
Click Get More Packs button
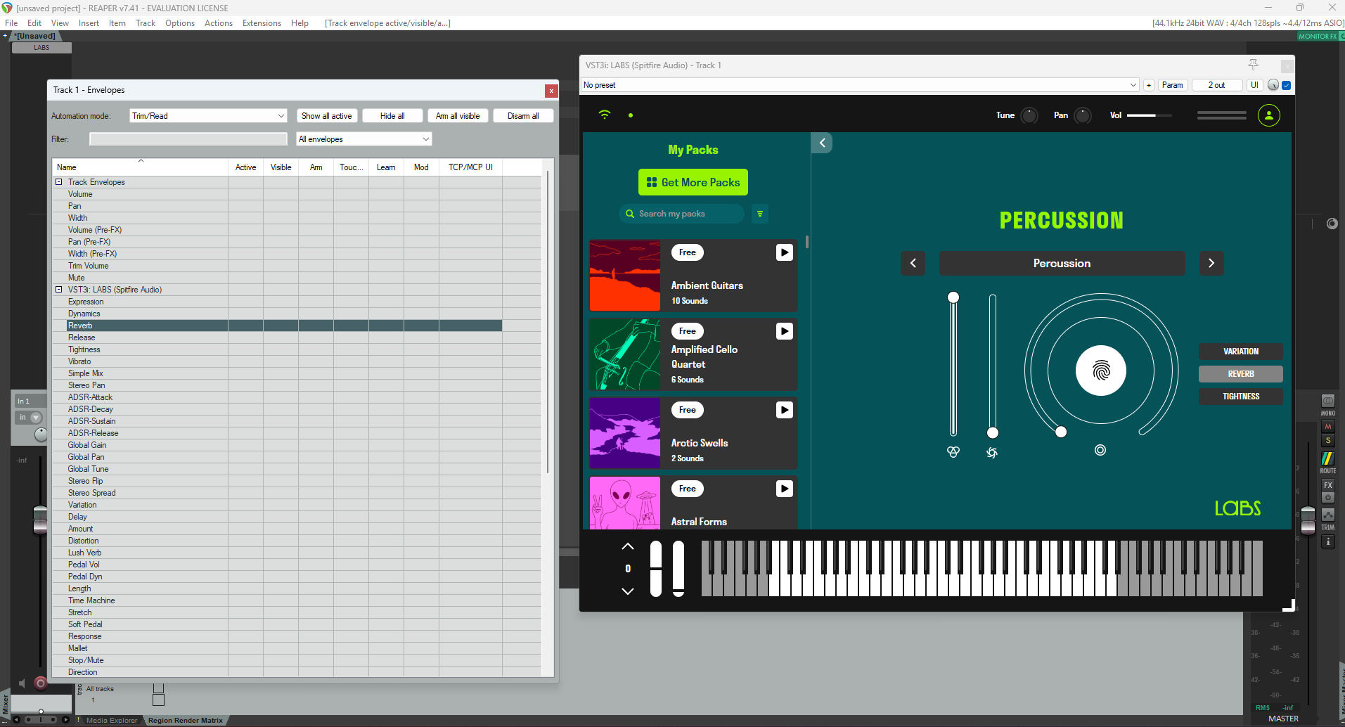pyautogui.click(x=693, y=182)
